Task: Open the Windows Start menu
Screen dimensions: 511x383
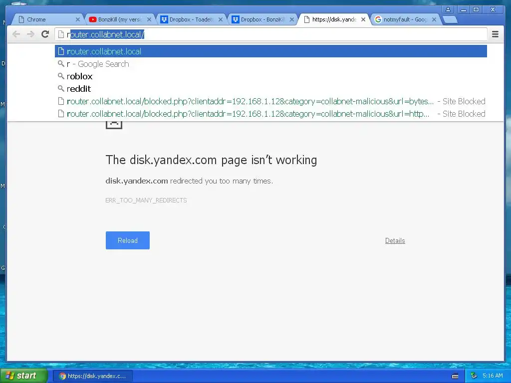Action: [x=23, y=376]
